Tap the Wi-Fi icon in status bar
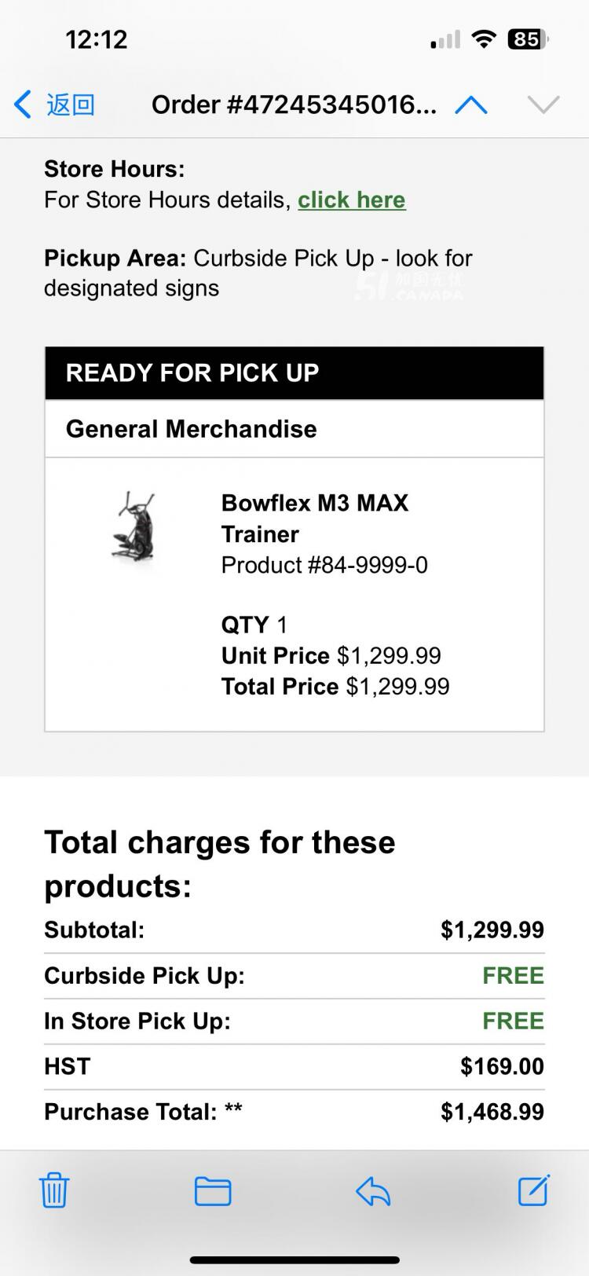The height and width of the screenshot is (1276, 589). tap(485, 38)
